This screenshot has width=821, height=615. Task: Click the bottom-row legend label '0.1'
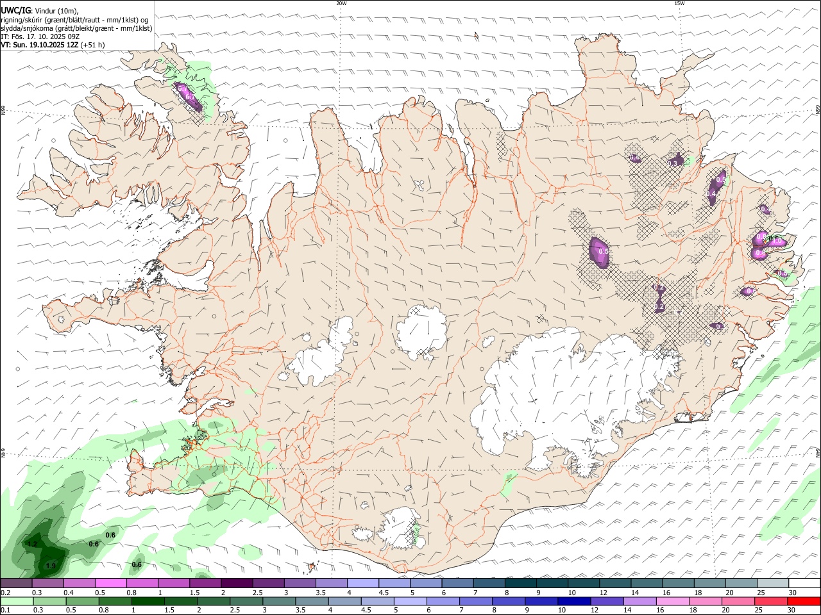(5, 611)
